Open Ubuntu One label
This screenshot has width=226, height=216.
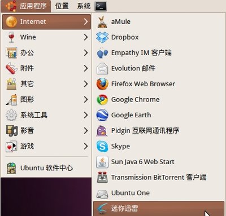(x=131, y=193)
